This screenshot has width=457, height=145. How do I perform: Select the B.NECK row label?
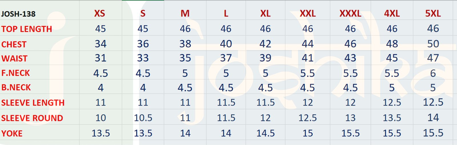pos(16,87)
